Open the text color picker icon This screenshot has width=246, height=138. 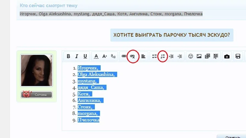(x=96, y=56)
